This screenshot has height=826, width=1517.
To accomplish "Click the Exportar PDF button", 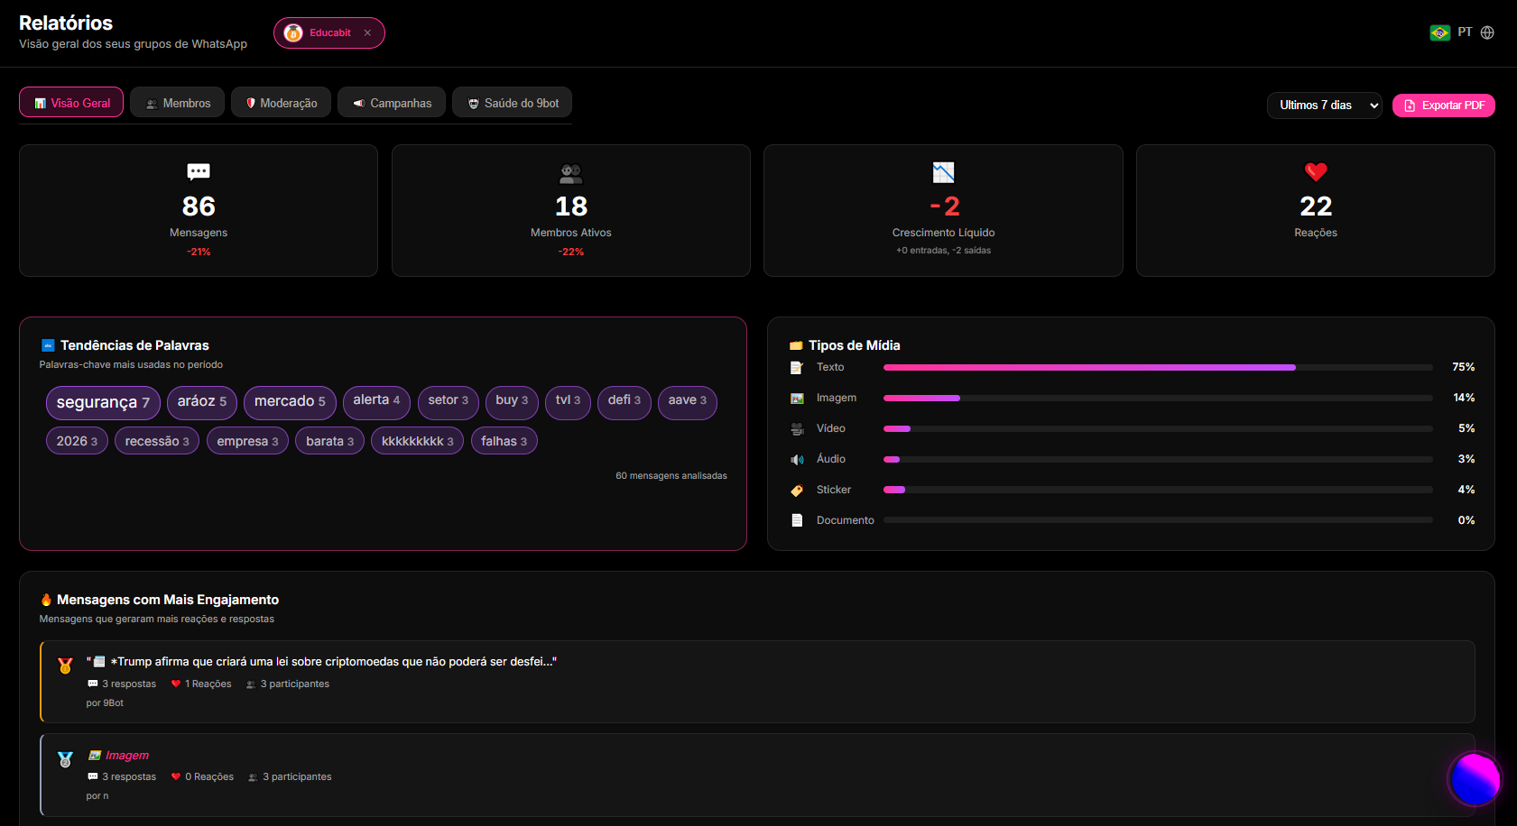I will (1444, 106).
